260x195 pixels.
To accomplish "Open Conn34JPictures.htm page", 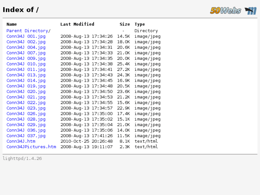I will (x=31, y=147).
